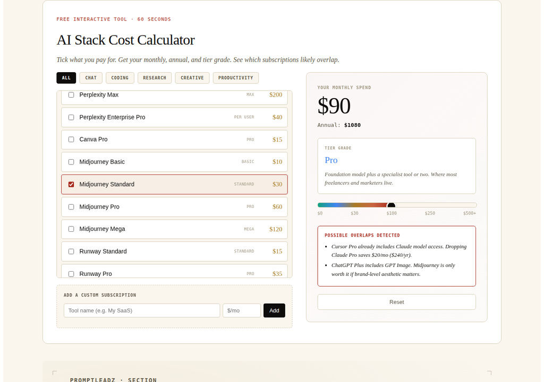Screen dimensions: 544x382
Task: Check the Runway Standard checkbox
Action: pos(71,251)
